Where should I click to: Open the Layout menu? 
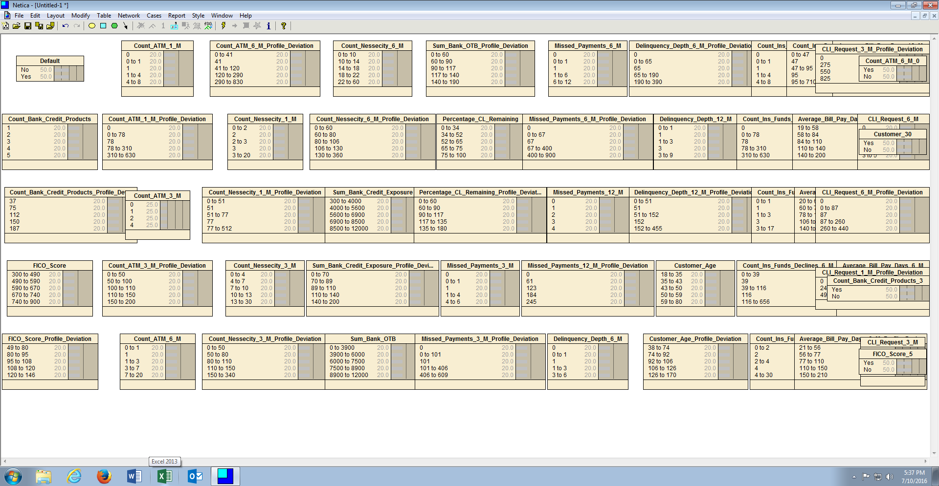tap(56, 16)
